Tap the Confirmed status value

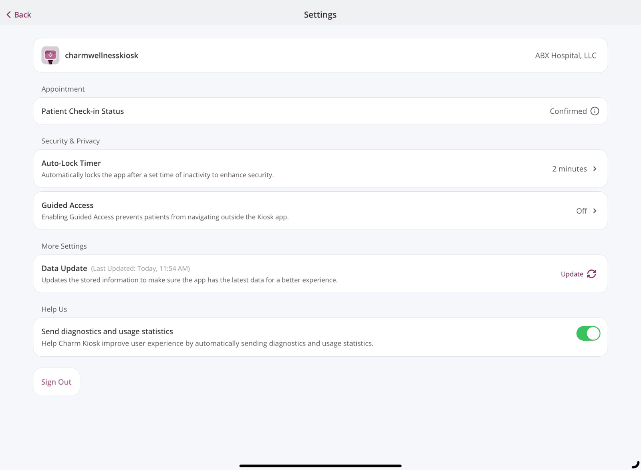(568, 111)
